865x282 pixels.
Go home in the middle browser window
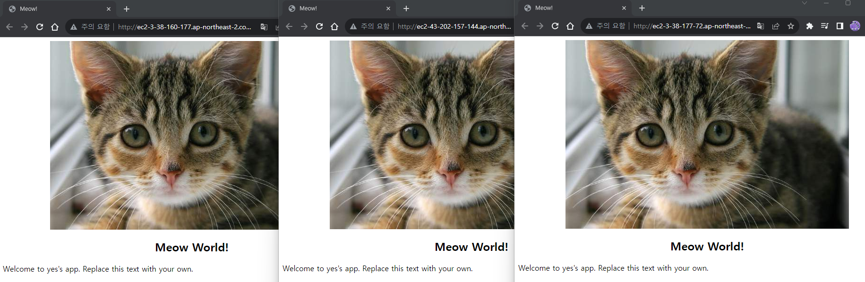(x=334, y=26)
